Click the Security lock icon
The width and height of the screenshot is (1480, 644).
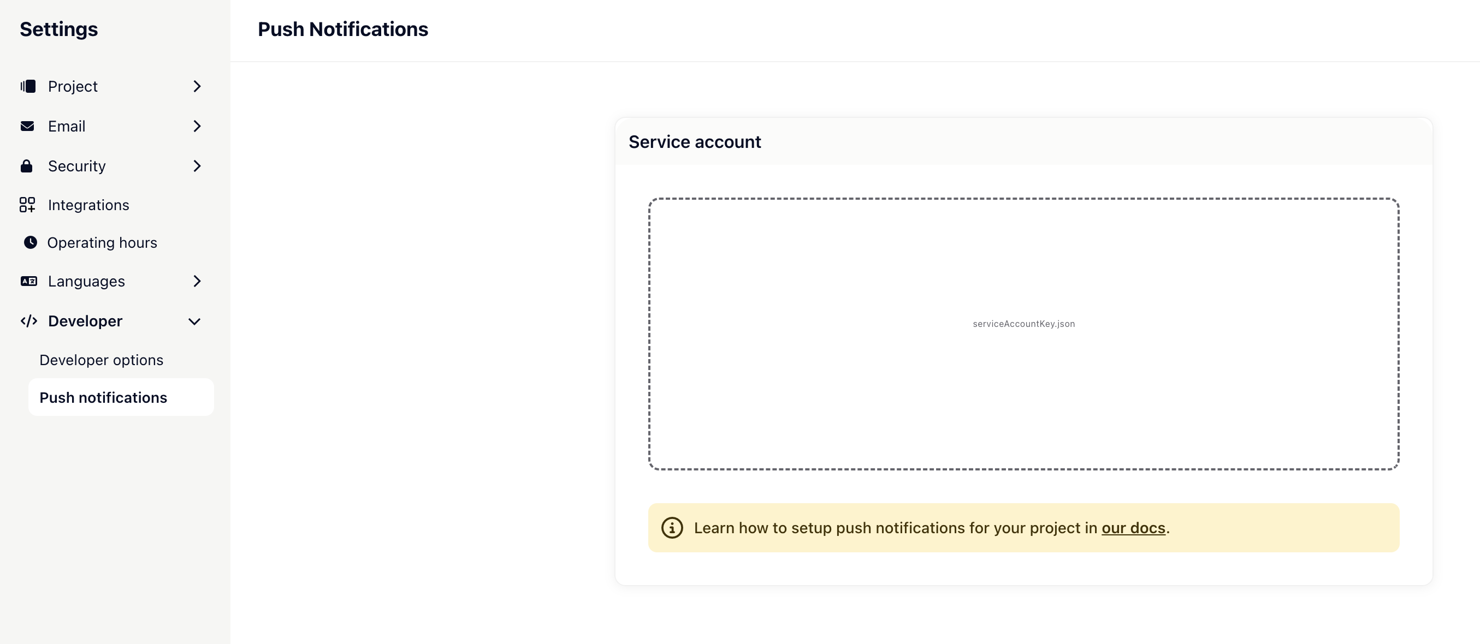tap(26, 166)
